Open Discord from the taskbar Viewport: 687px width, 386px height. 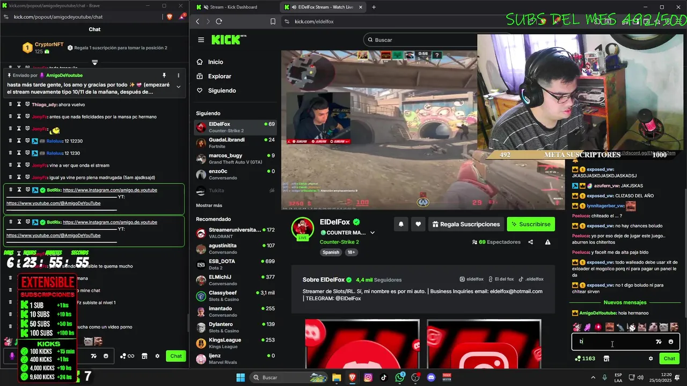[x=431, y=377]
